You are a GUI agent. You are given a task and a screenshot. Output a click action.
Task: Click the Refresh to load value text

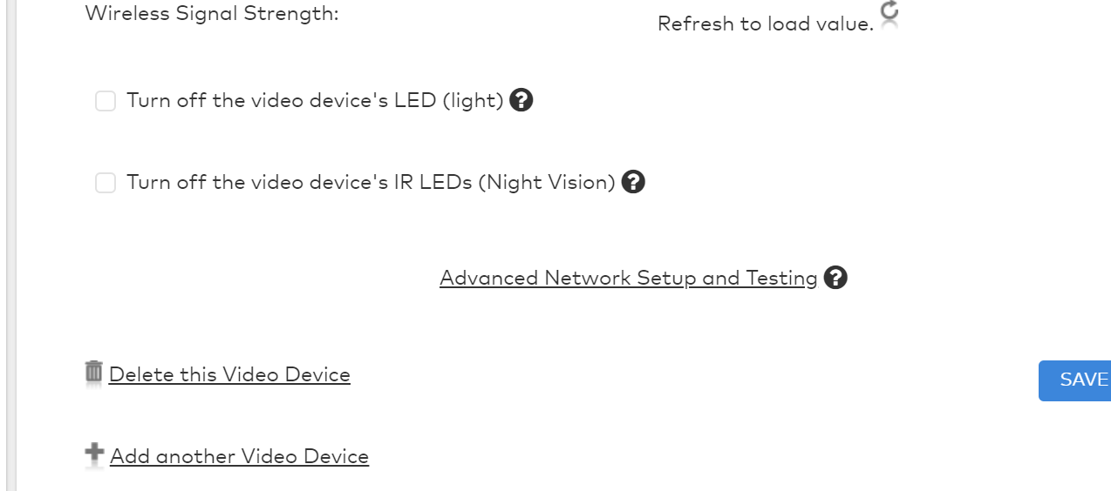click(x=766, y=24)
